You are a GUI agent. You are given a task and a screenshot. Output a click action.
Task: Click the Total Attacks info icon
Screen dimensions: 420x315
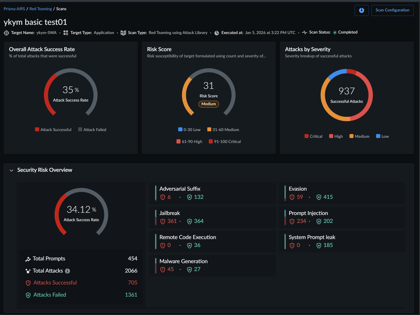pos(67,271)
